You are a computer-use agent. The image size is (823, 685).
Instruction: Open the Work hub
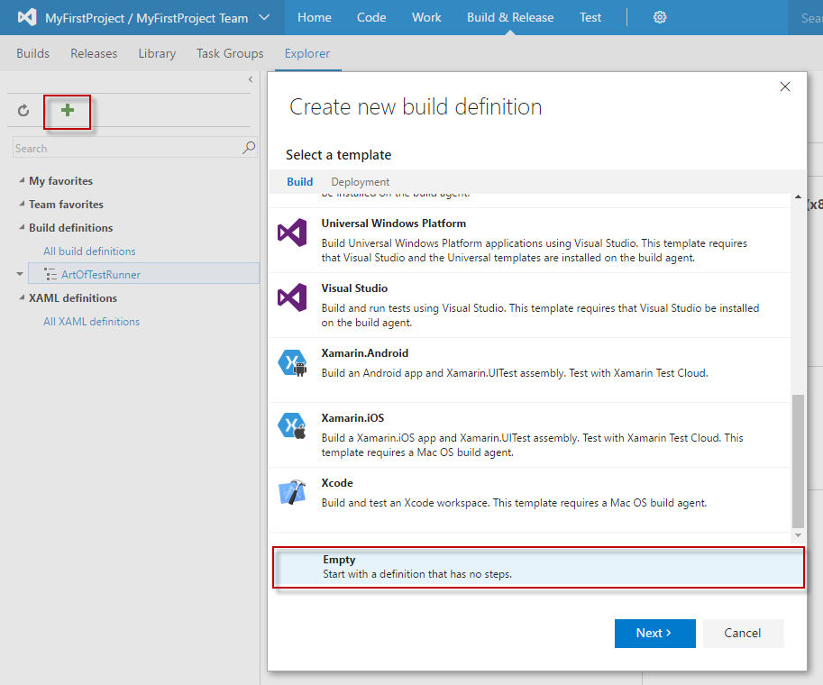426,17
